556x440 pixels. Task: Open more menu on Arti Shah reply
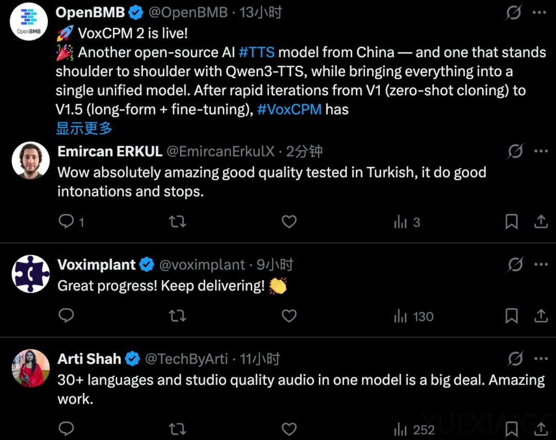point(541,359)
